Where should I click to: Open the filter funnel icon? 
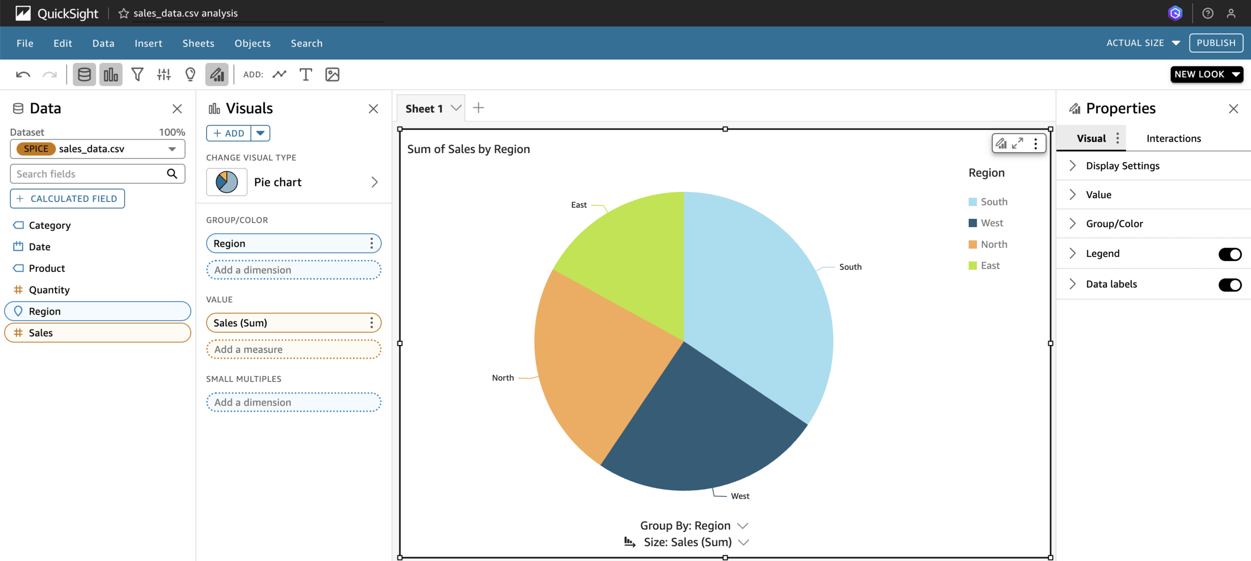tap(137, 74)
